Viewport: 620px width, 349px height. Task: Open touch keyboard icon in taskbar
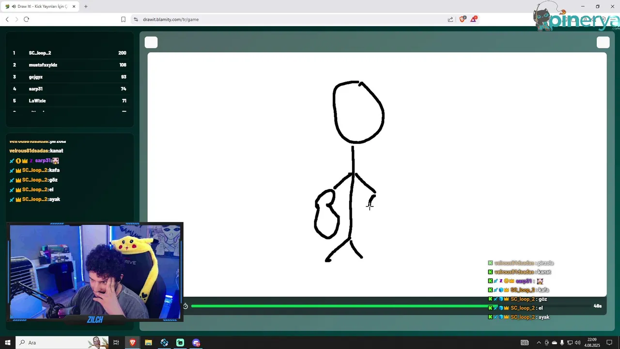(525, 343)
